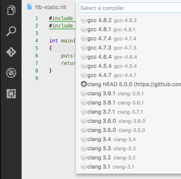Screen dimensions: 181x179
Task: Choose gcc 4.8.2 compiler option
Action: 128,20
